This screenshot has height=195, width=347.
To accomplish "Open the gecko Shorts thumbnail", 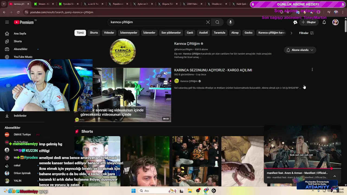I will click(243, 161).
